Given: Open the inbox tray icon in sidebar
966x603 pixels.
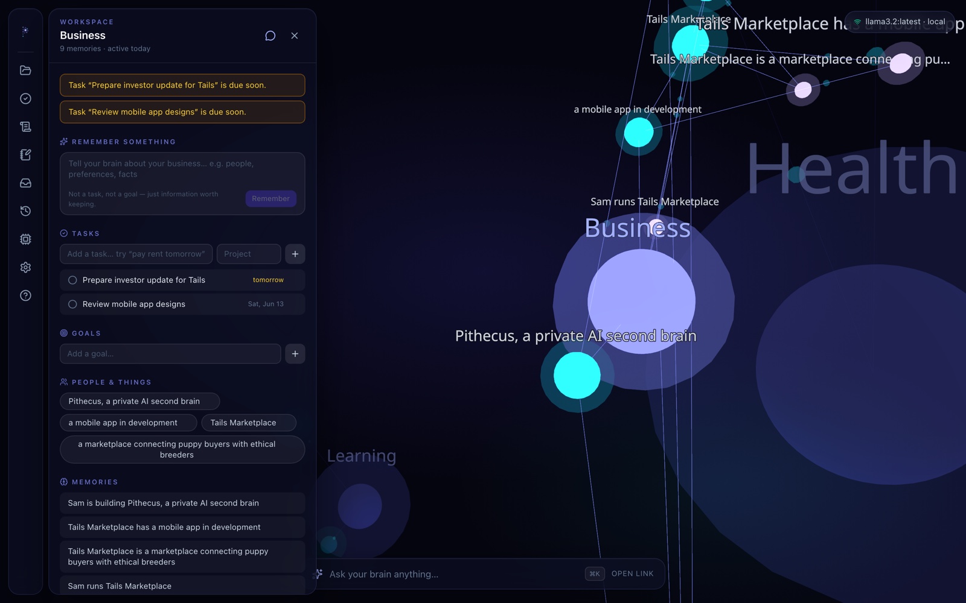Looking at the screenshot, I should pyautogui.click(x=25, y=183).
